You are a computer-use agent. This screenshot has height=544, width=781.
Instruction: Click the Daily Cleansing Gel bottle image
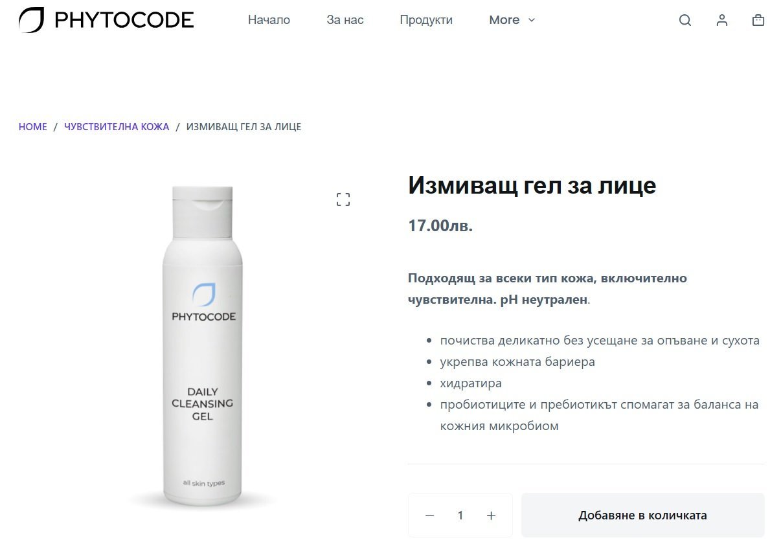click(203, 346)
